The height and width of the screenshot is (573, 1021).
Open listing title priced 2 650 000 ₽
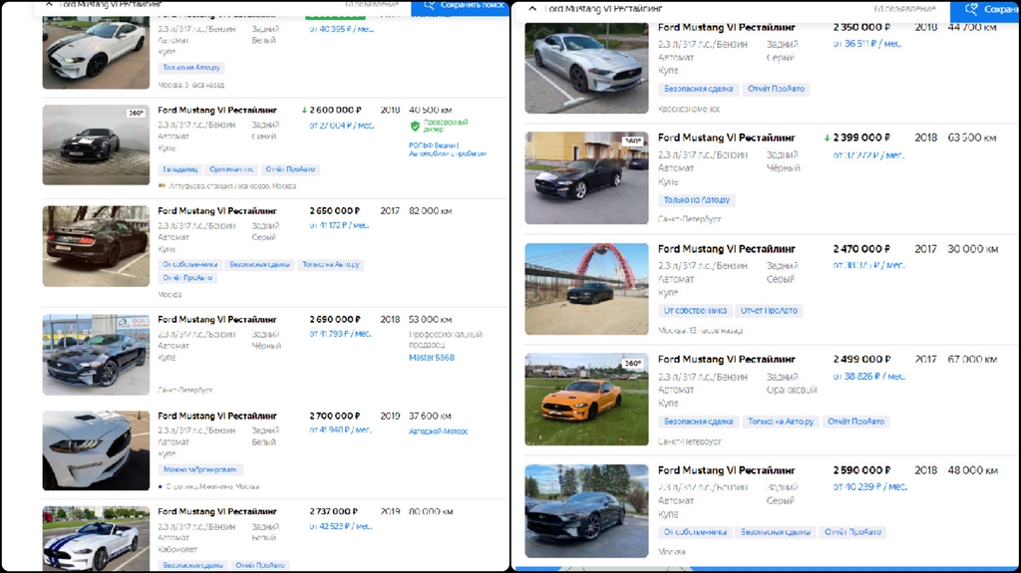pyautogui.click(x=217, y=211)
